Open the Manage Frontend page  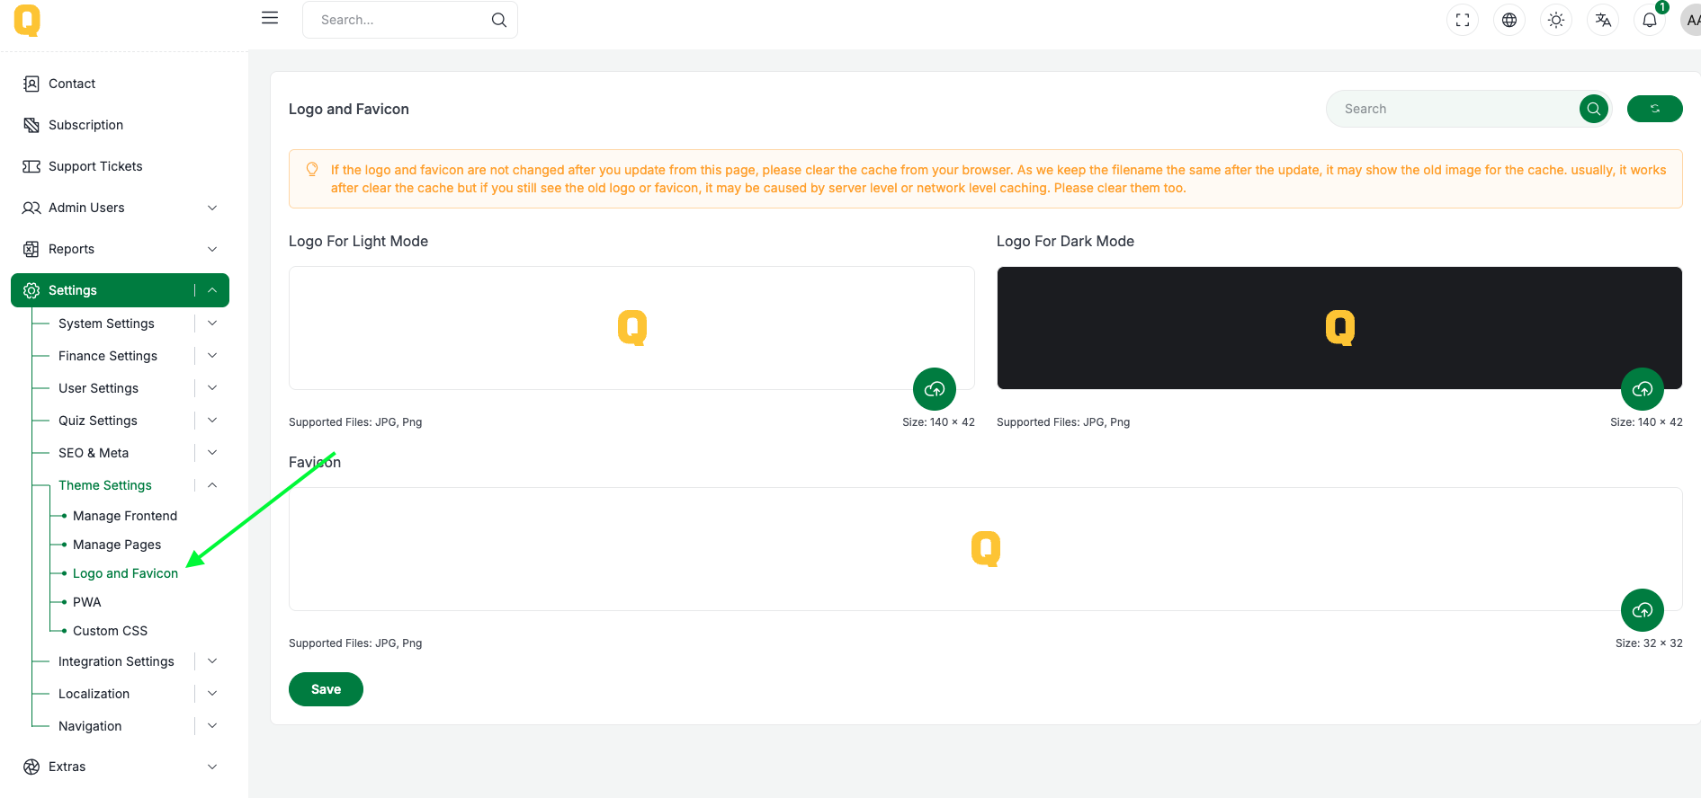point(125,516)
